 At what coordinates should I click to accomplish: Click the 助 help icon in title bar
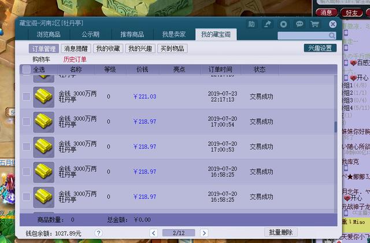[x=251, y=24]
